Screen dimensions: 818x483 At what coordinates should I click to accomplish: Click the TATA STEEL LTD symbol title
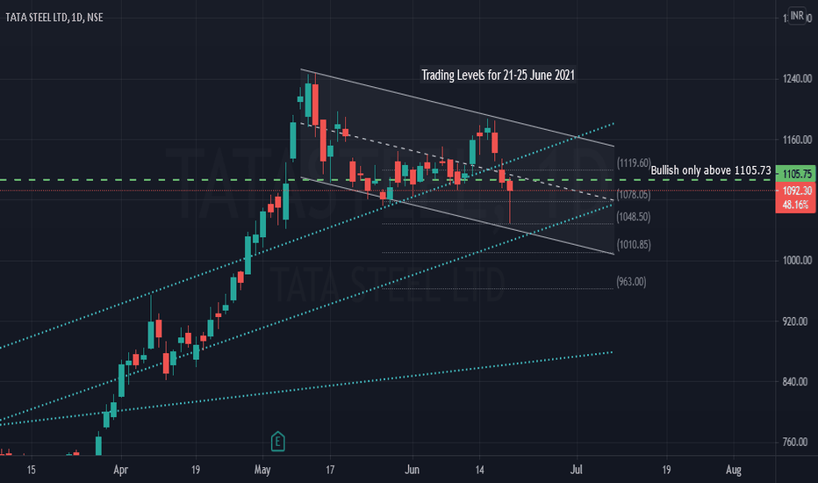point(54,18)
